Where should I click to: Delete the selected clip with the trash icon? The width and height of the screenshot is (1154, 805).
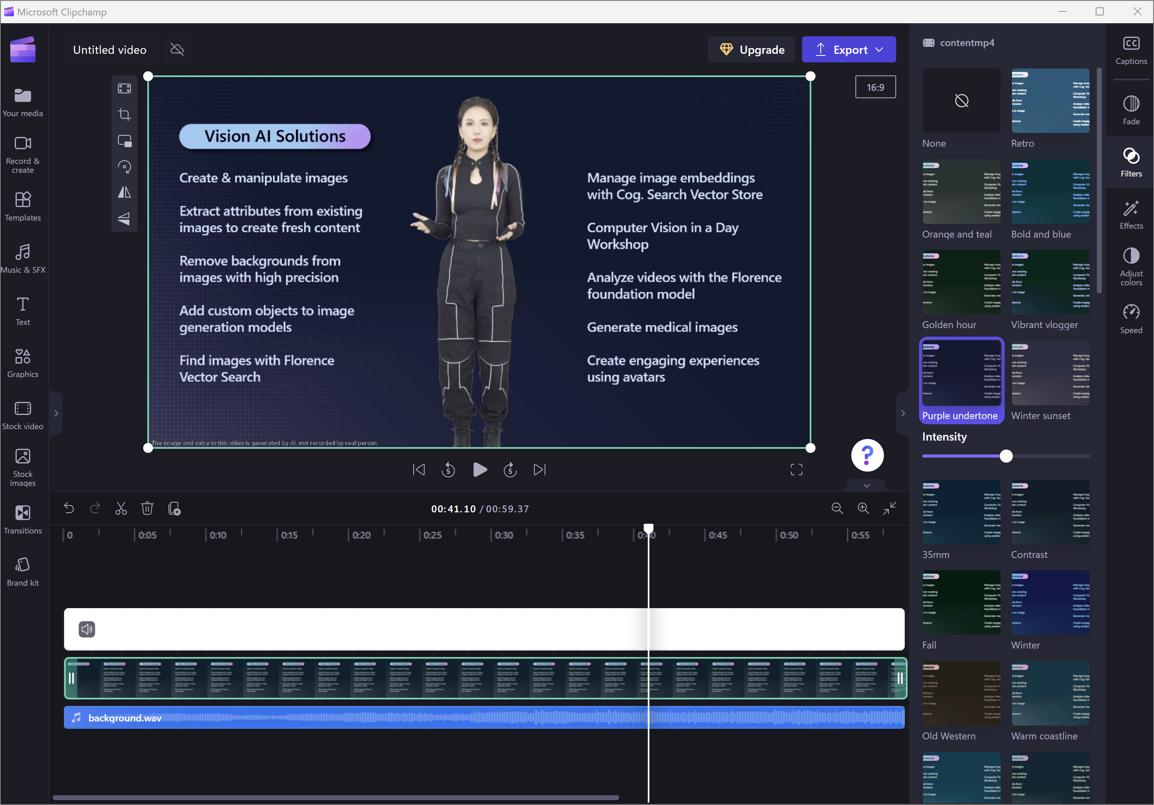(x=147, y=508)
